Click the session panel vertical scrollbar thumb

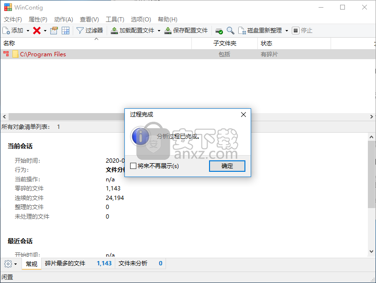(371, 174)
